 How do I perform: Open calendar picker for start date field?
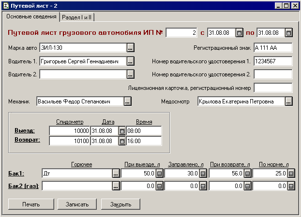[239, 33]
